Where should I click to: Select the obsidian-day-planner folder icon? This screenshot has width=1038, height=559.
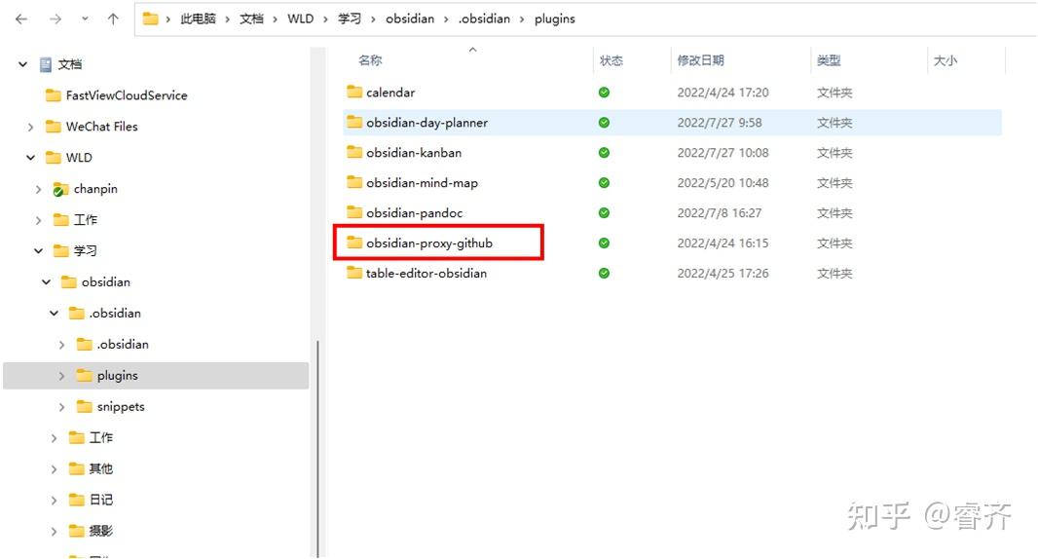[x=354, y=122]
